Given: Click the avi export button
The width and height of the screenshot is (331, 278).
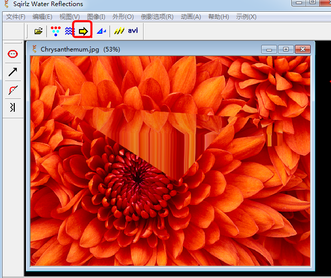Looking at the screenshot, I should click(133, 31).
